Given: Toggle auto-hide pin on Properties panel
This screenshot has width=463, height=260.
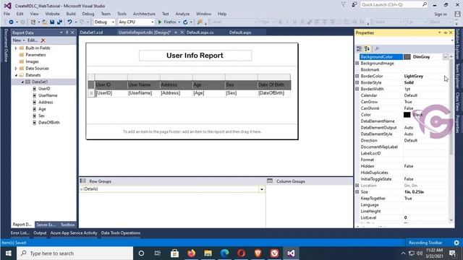Looking at the screenshot, I should click(x=446, y=32).
